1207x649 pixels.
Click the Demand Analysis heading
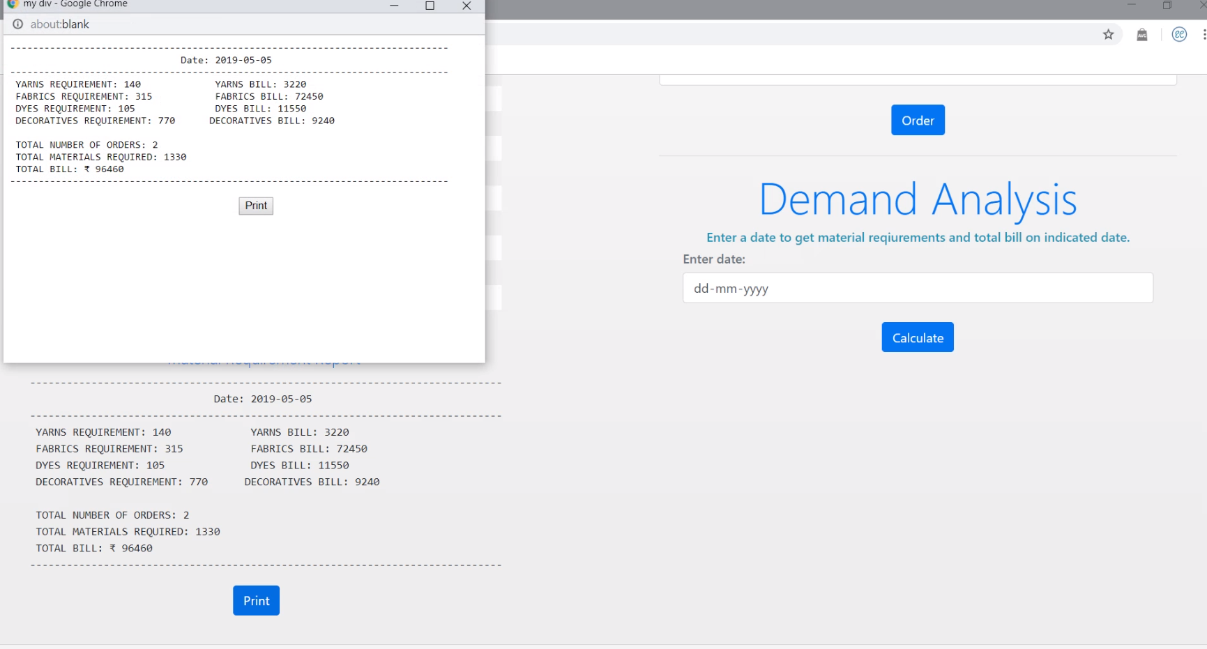tap(918, 200)
